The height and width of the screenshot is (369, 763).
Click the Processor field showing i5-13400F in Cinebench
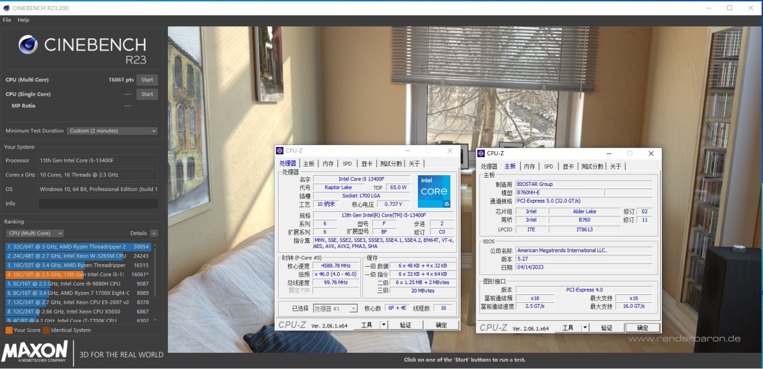tap(98, 160)
